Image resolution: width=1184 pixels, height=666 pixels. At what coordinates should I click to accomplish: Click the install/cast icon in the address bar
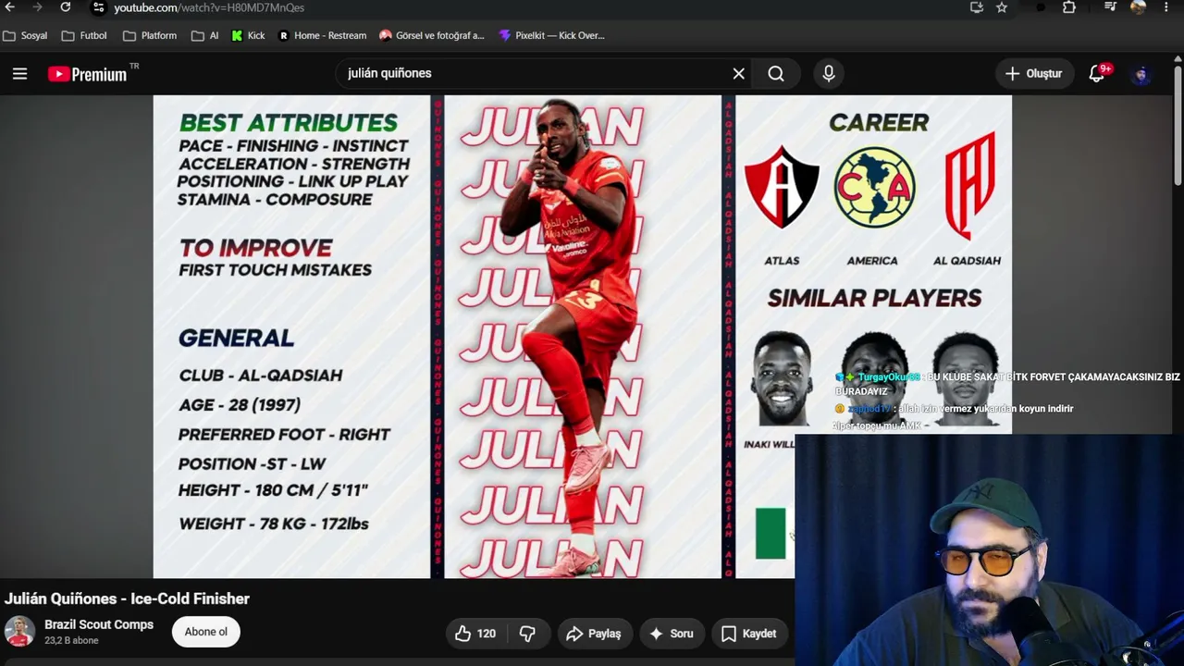click(977, 7)
